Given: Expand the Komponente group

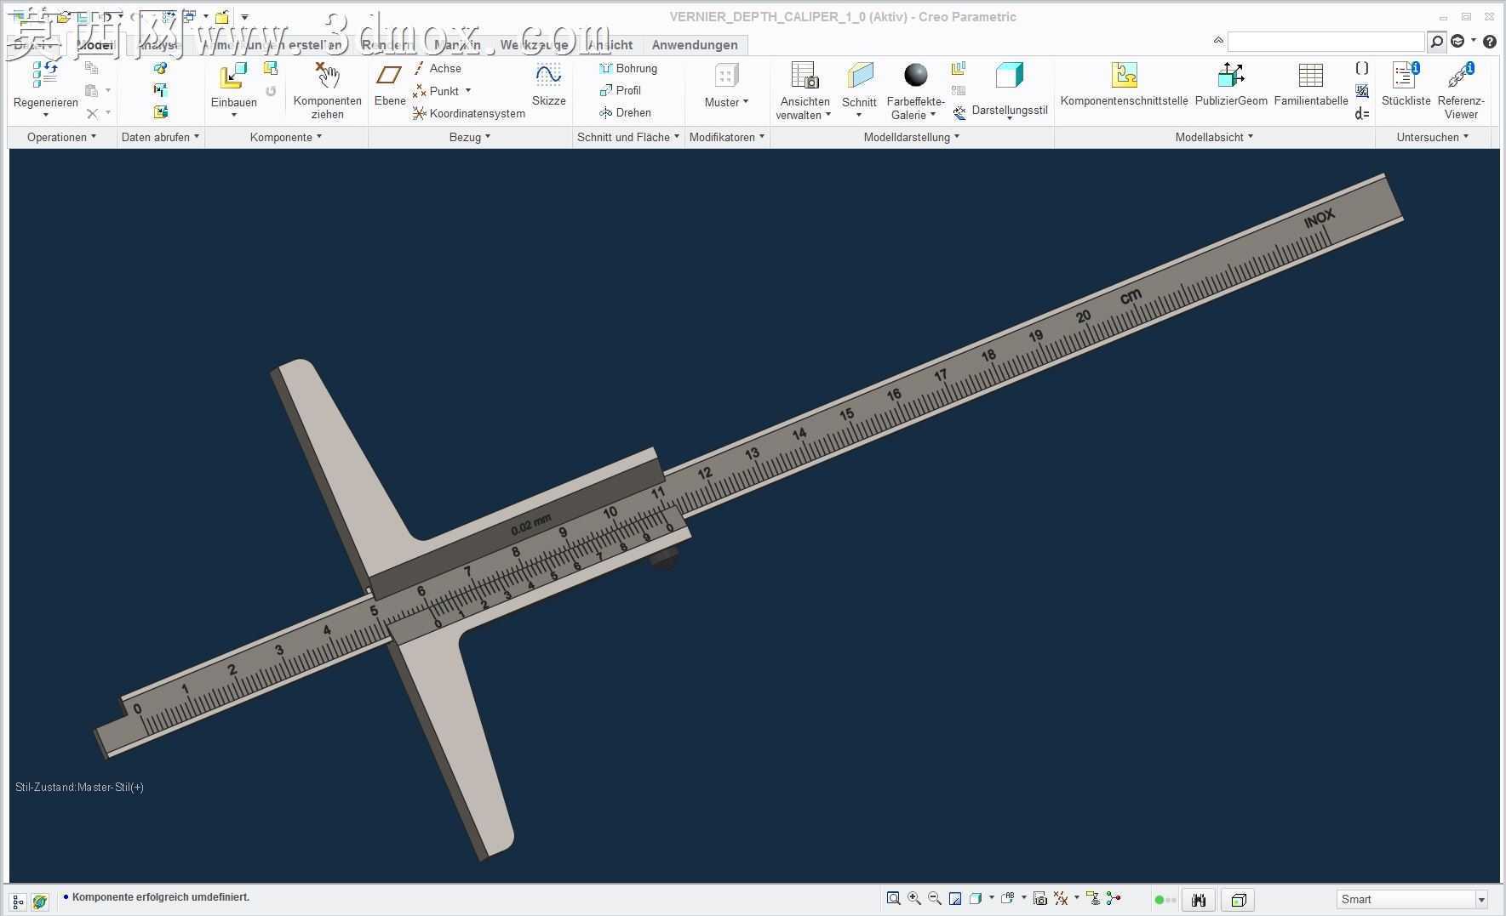Looking at the screenshot, I should pos(286,137).
